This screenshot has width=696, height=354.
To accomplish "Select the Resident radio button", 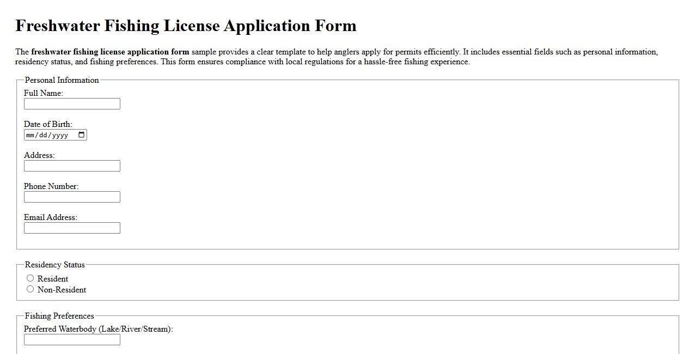I will [30, 278].
